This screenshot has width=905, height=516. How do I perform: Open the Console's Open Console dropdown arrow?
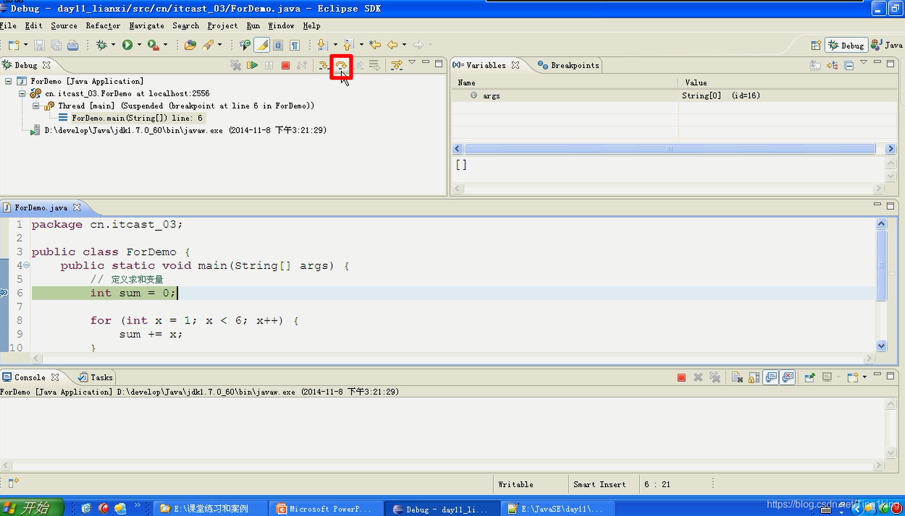[865, 377]
